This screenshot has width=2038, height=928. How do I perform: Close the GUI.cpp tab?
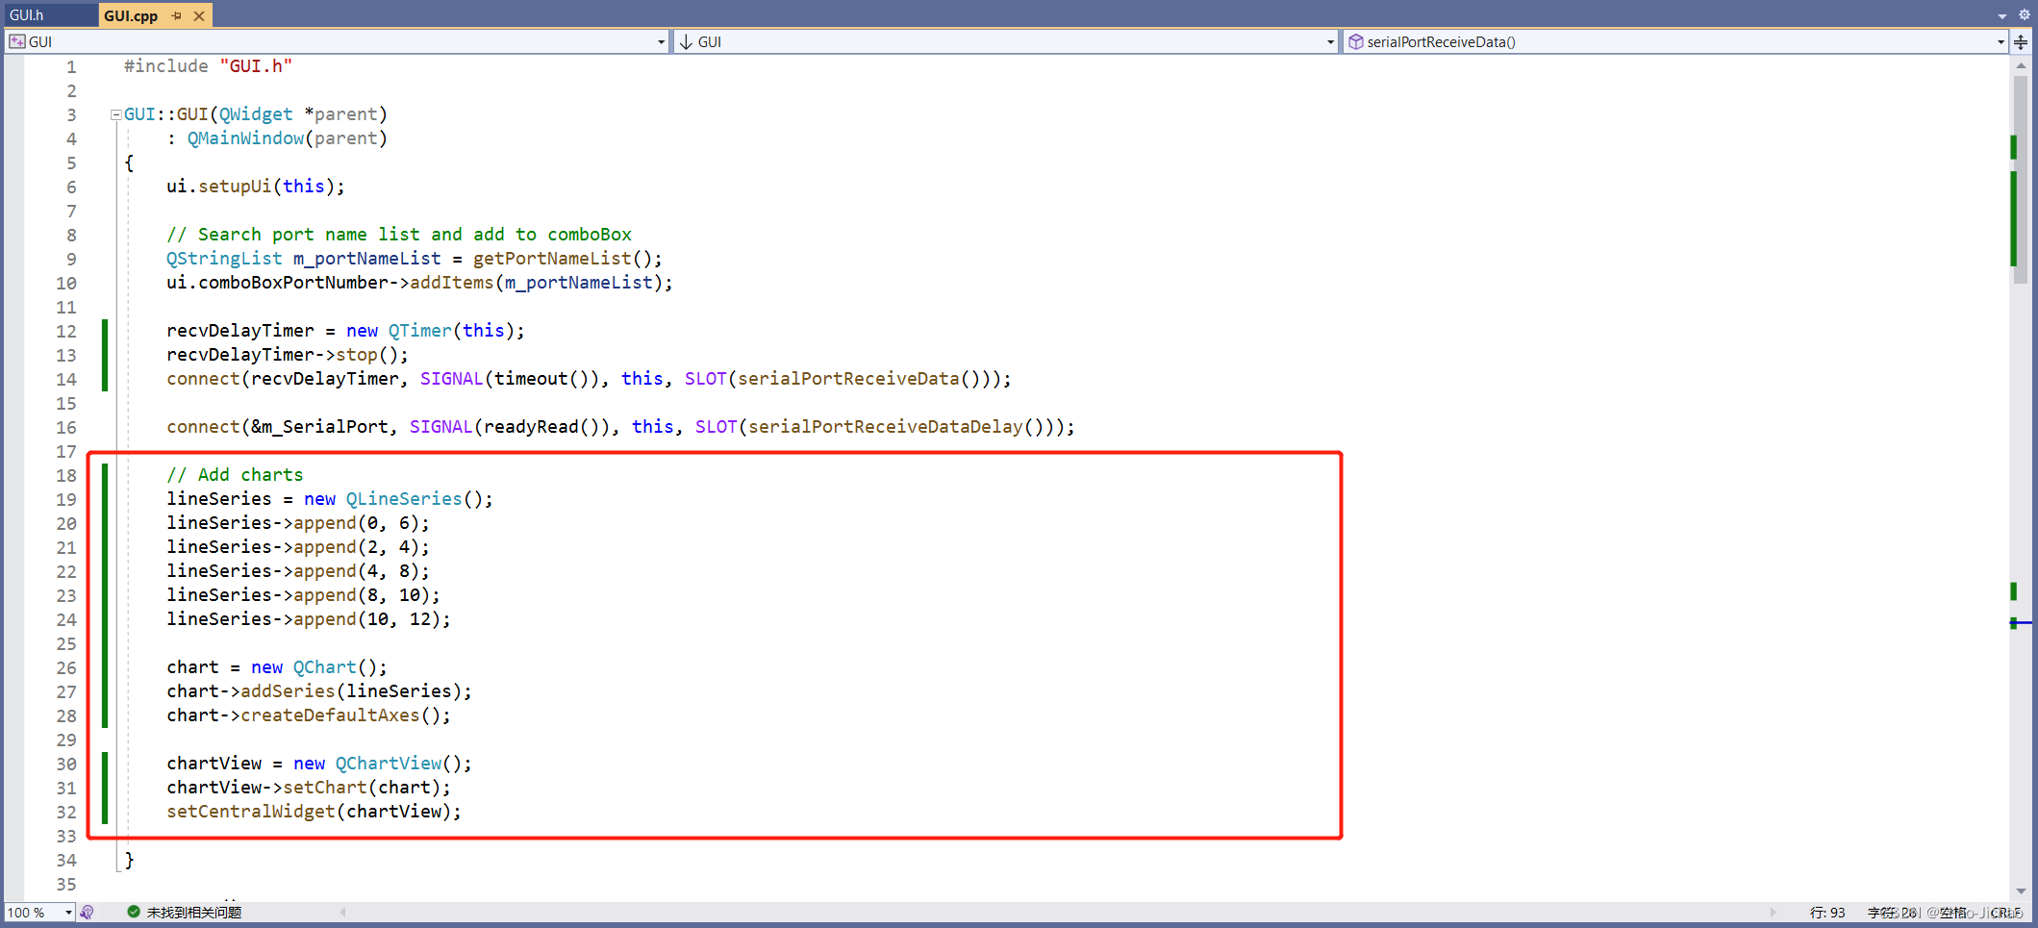coord(199,15)
